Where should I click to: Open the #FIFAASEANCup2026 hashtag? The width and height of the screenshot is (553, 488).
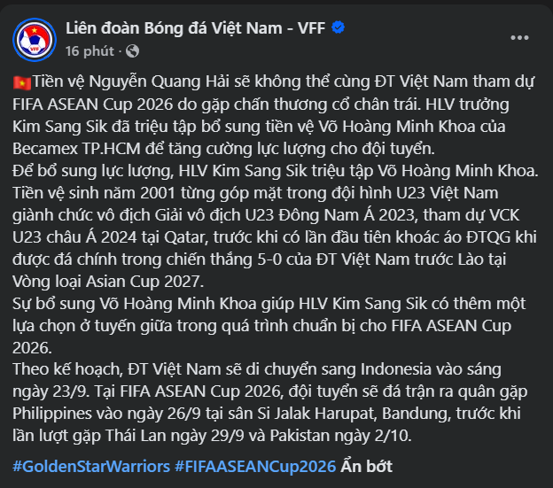pos(255,467)
